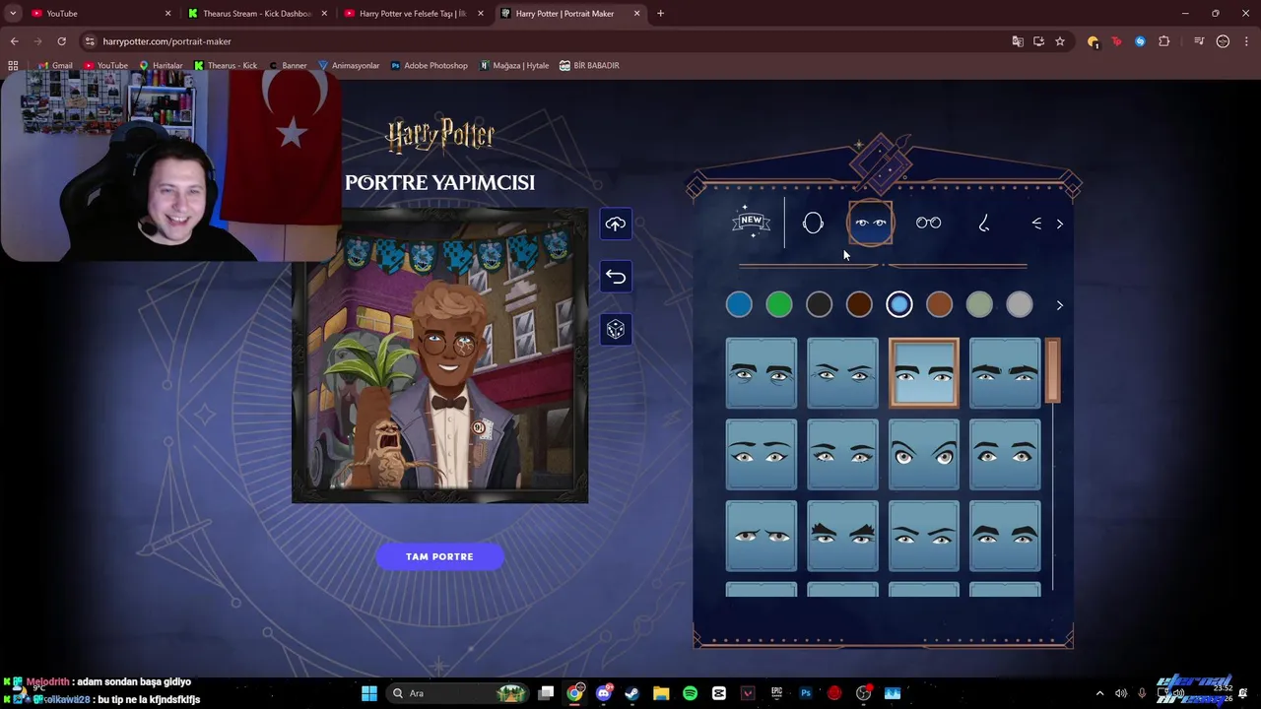
Task: Open a new browser tab
Action: (x=661, y=14)
